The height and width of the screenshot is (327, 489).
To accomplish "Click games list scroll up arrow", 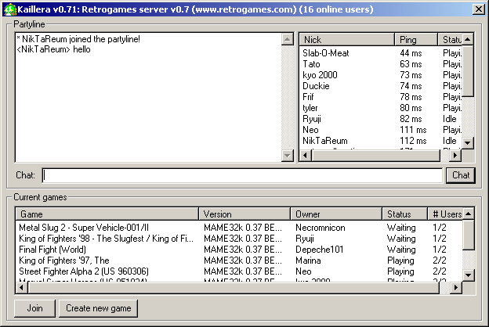I will pos(468,214).
